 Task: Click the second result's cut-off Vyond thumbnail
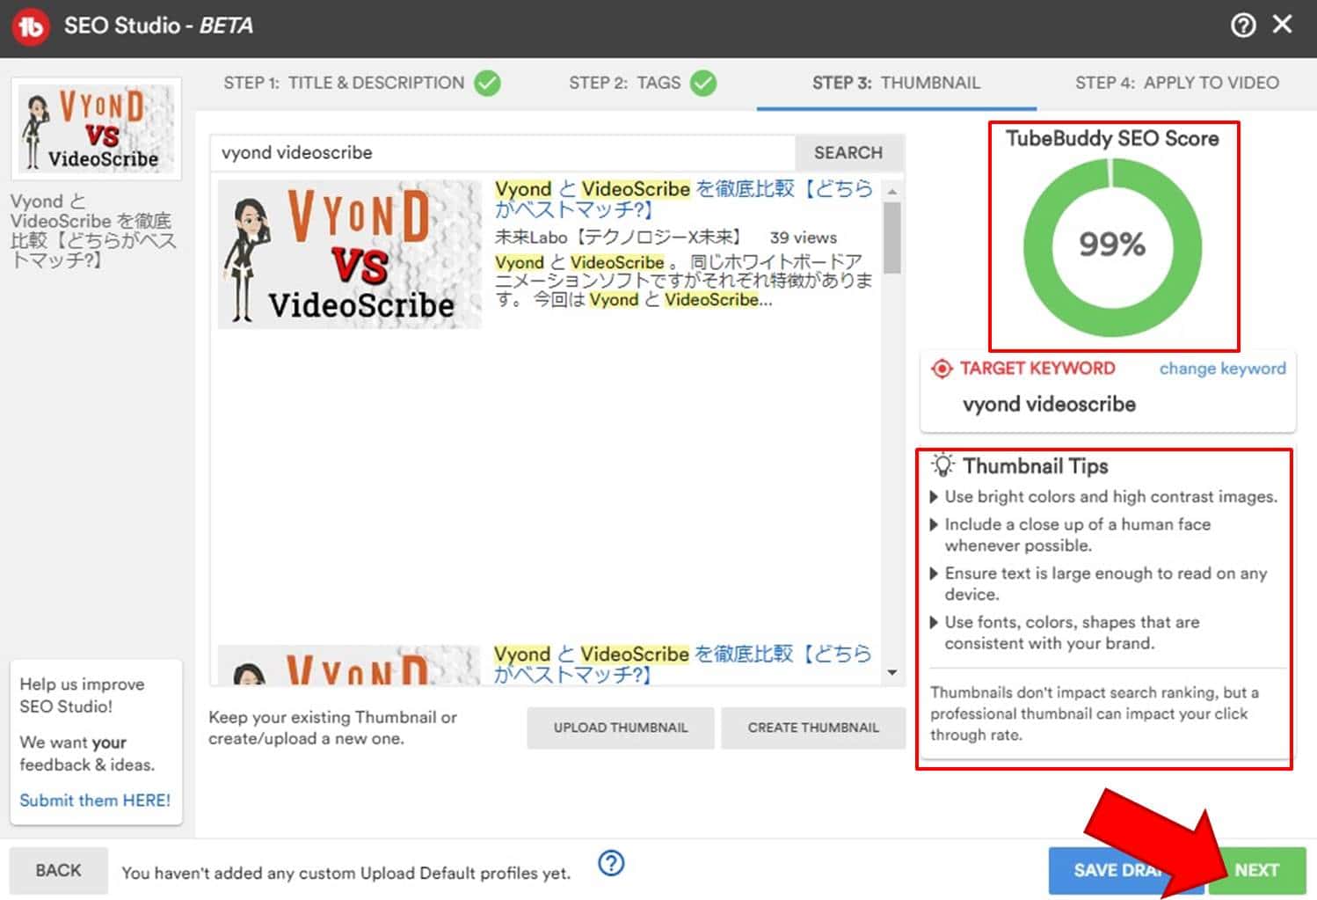point(349,665)
